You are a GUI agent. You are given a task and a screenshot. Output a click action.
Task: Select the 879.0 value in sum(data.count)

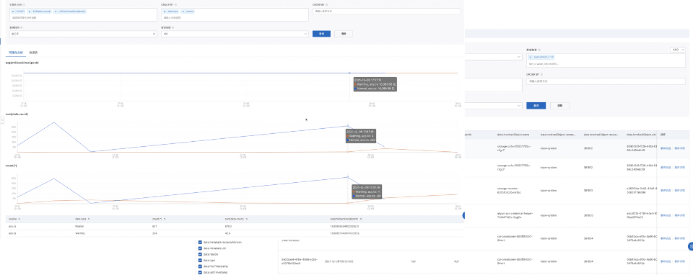click(229, 226)
